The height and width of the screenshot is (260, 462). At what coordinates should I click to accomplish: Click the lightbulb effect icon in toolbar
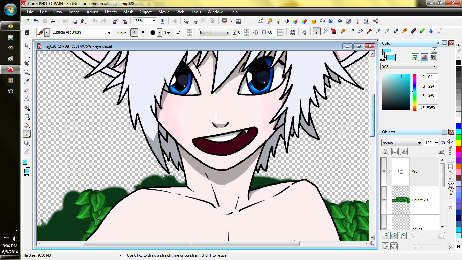tap(278, 21)
